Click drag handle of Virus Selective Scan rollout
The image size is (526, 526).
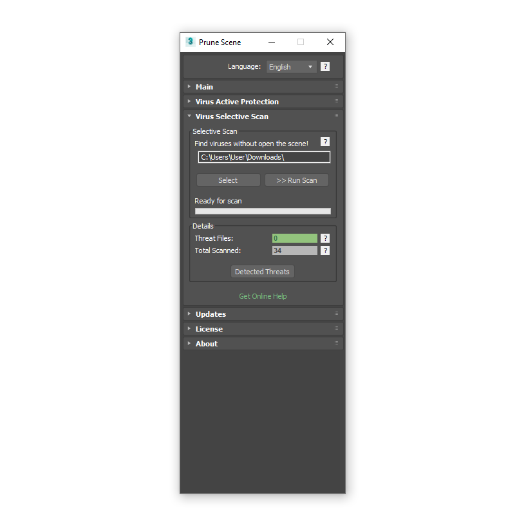point(336,116)
